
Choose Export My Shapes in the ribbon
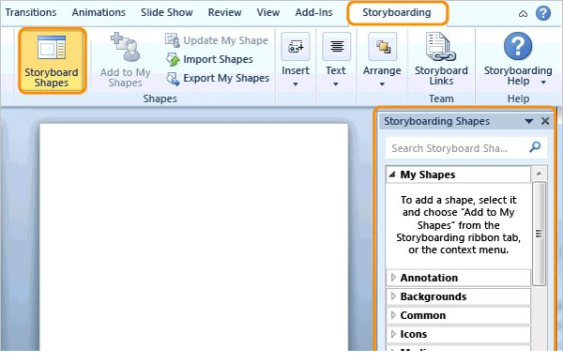(x=218, y=78)
